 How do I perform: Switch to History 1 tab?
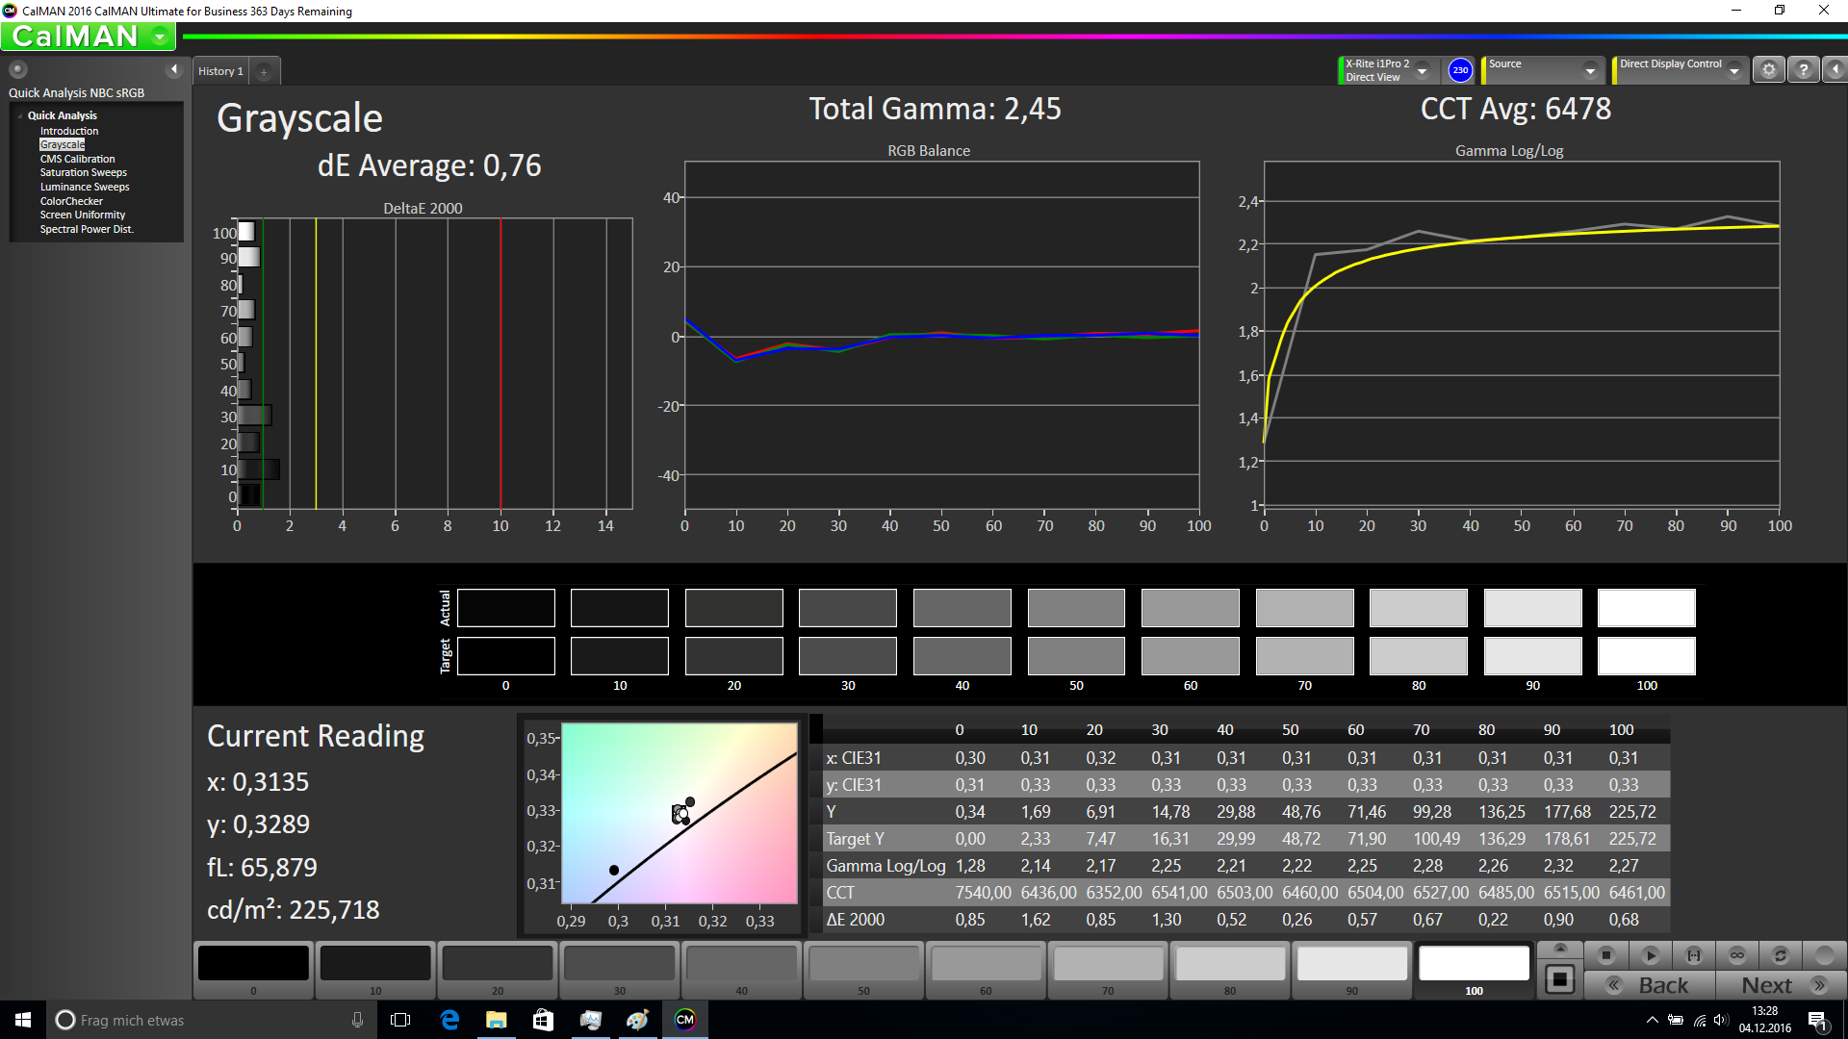(220, 71)
